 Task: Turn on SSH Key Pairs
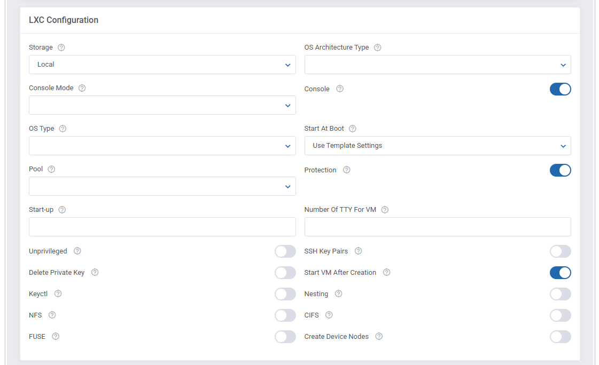point(560,251)
